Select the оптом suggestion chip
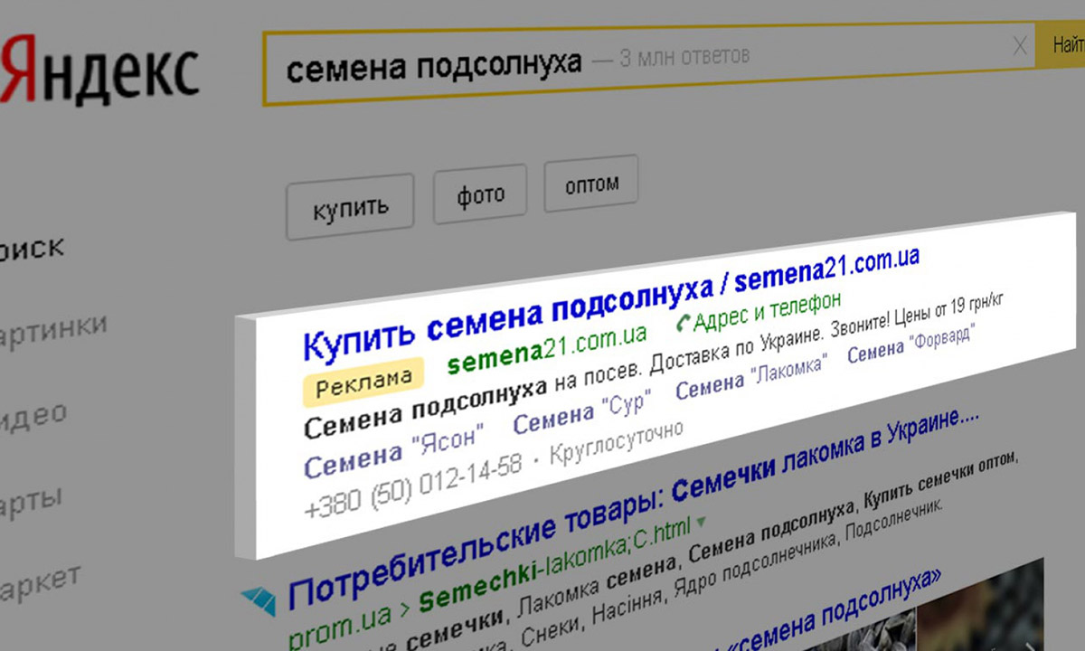The height and width of the screenshot is (651, 1085). click(591, 184)
